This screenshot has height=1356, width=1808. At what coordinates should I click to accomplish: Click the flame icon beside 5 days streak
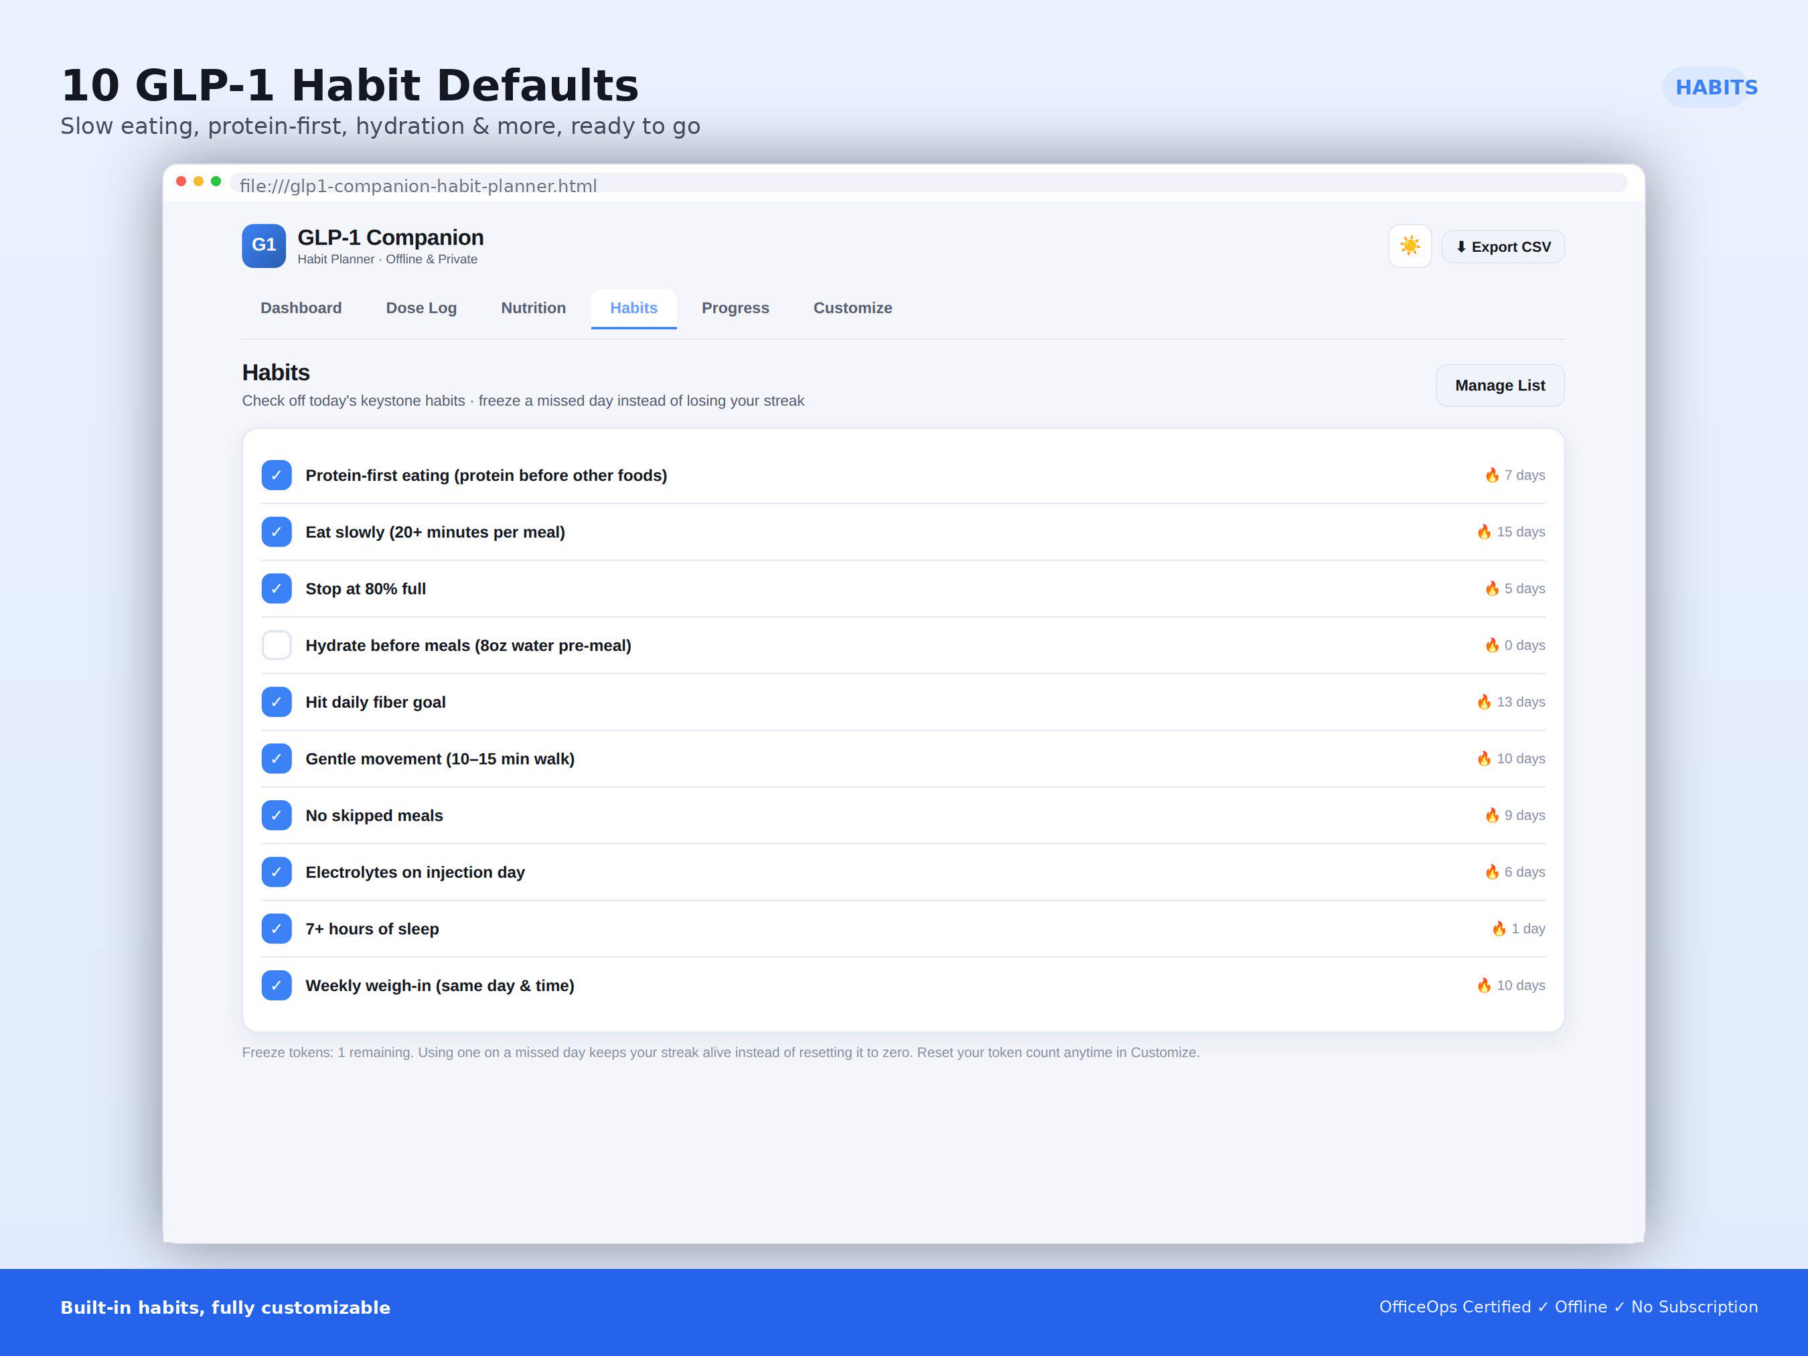[x=1492, y=589]
